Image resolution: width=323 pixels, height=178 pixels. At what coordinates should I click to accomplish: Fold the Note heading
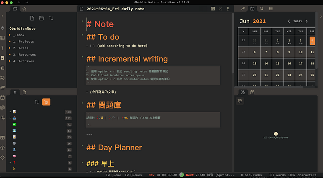82,21
